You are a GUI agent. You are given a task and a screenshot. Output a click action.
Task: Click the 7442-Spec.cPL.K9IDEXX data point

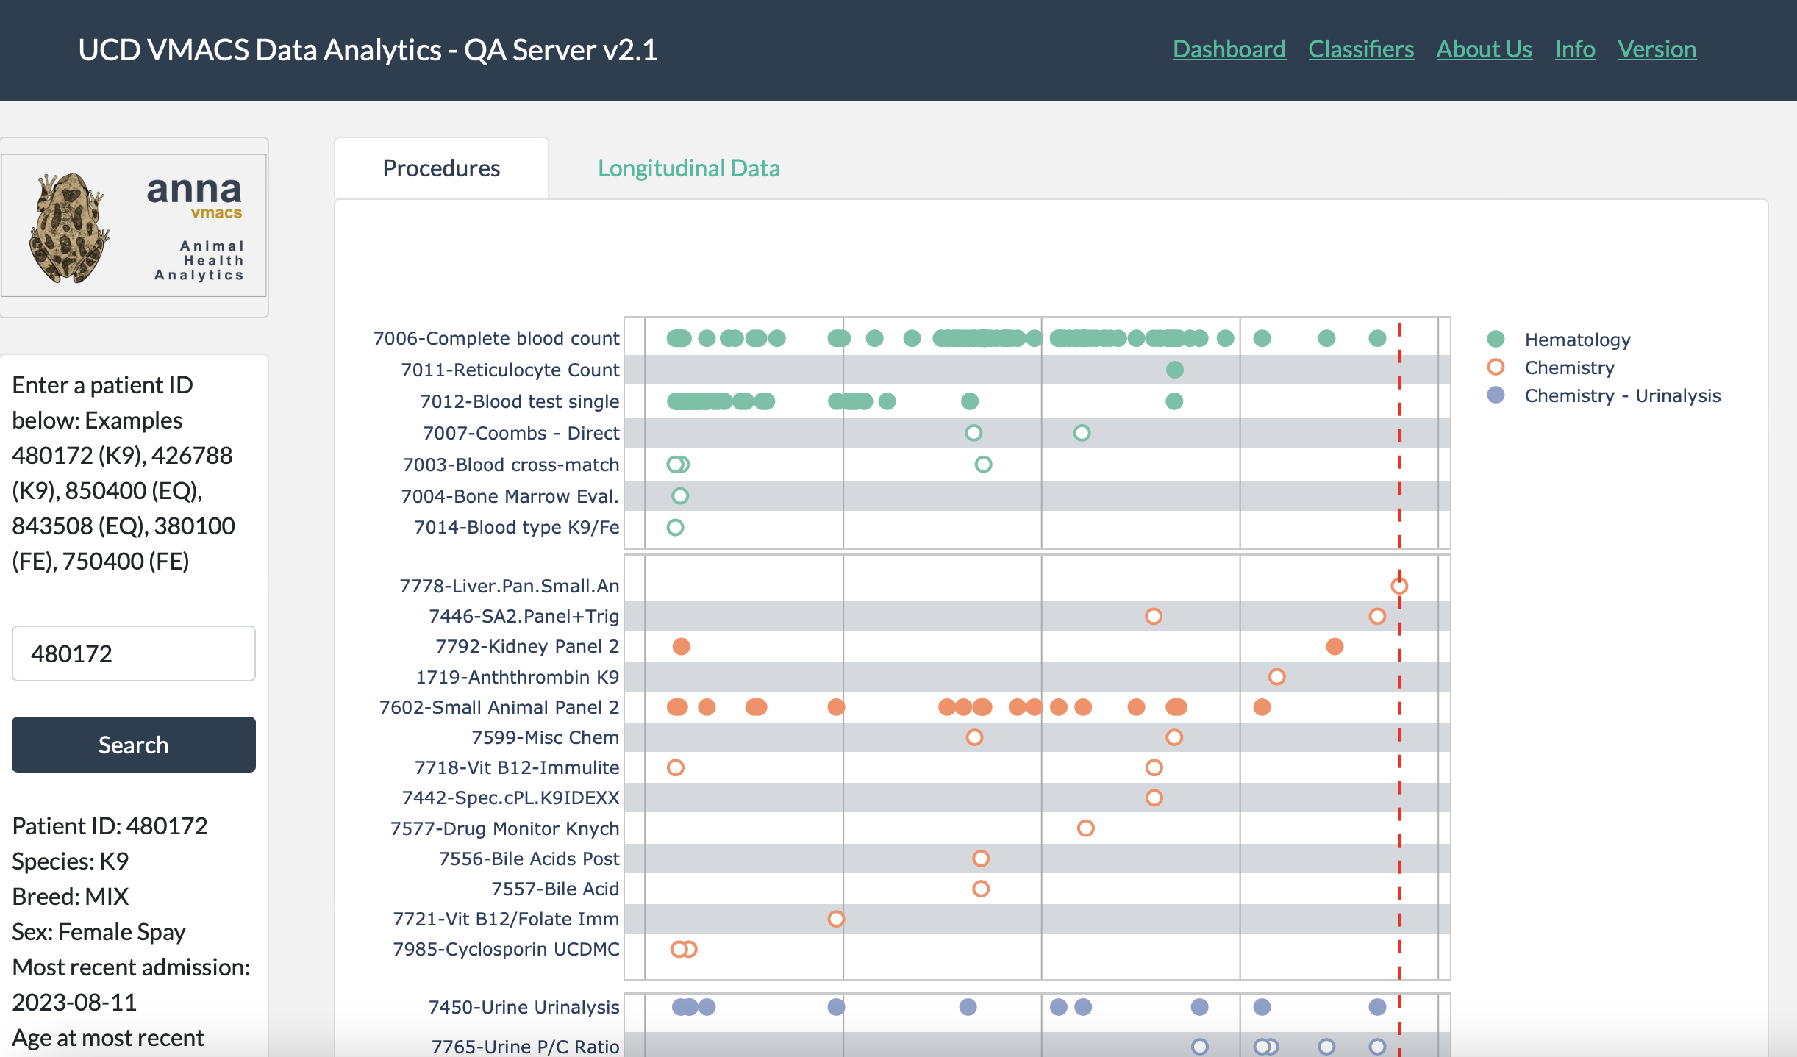tap(1154, 798)
